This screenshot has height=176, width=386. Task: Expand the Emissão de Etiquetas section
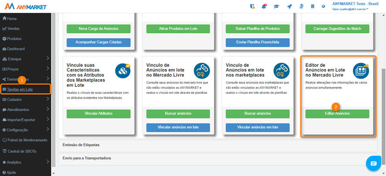[218, 145]
